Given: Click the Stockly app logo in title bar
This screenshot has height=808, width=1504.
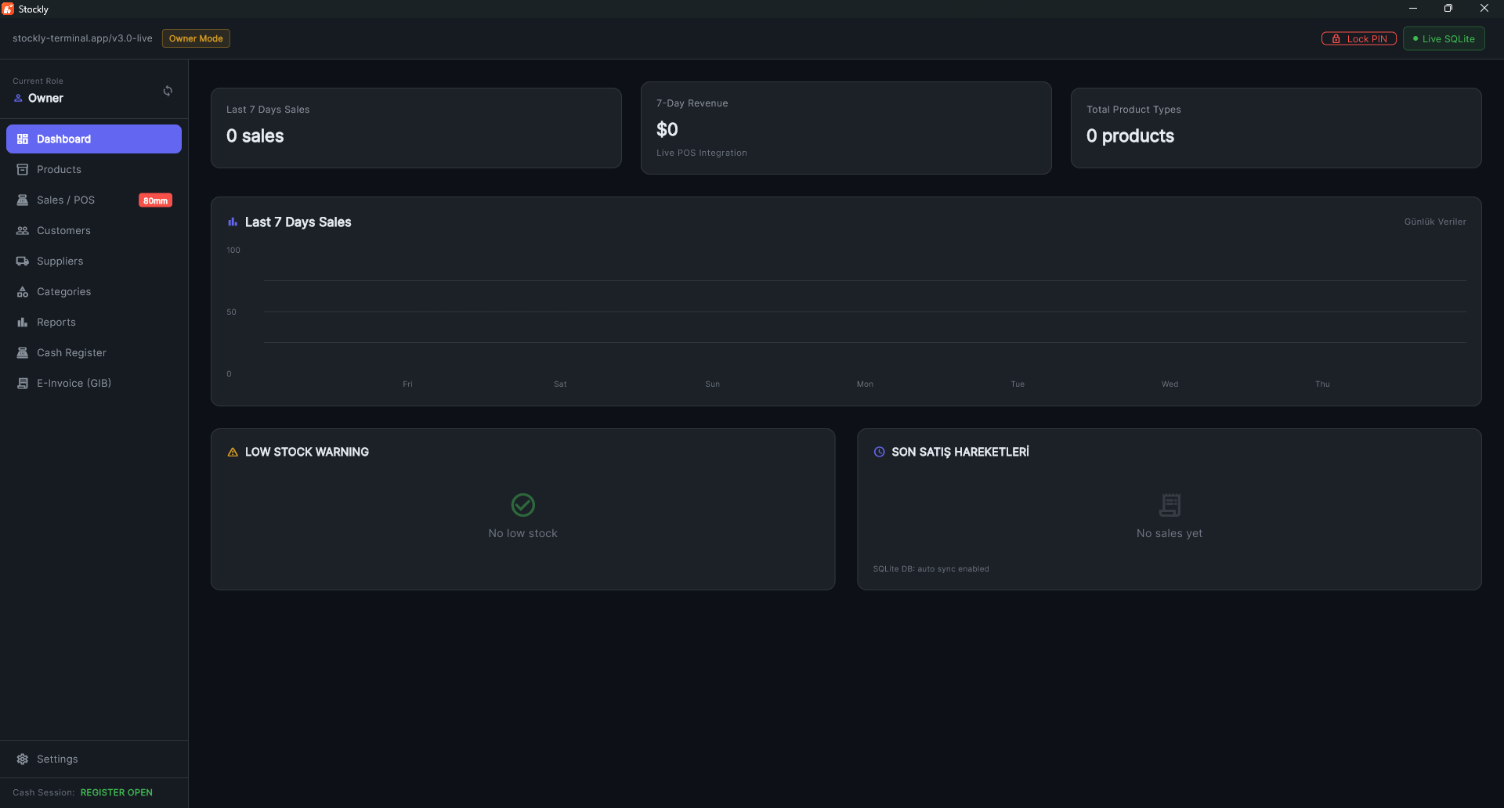Looking at the screenshot, I should tap(8, 9).
